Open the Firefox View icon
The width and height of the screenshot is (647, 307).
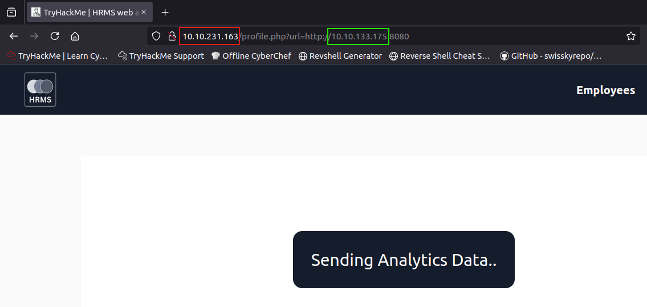(11, 13)
